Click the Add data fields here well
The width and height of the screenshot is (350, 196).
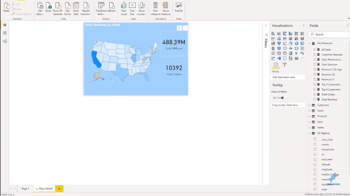[288, 77]
